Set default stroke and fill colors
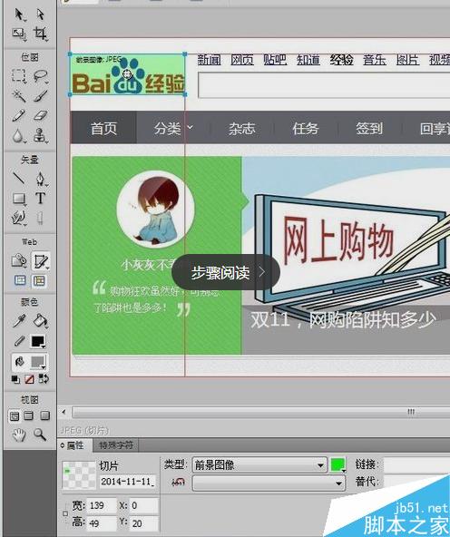This screenshot has height=537, width=450. [15, 379]
